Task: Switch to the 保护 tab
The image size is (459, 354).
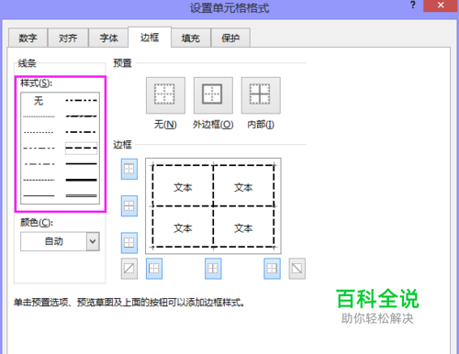Action: [x=230, y=38]
